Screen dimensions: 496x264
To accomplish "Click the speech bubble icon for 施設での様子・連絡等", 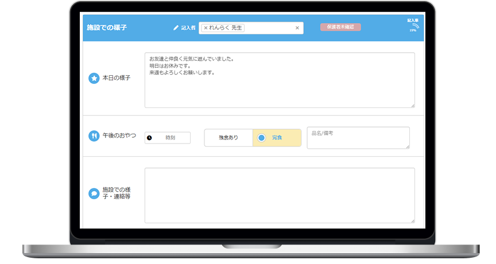I will (x=94, y=193).
